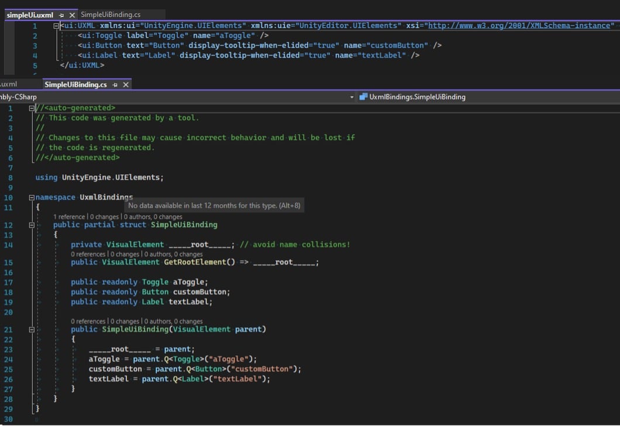
Task: Pin the simpleUi.uxml tab in the upper pane
Action: point(61,15)
